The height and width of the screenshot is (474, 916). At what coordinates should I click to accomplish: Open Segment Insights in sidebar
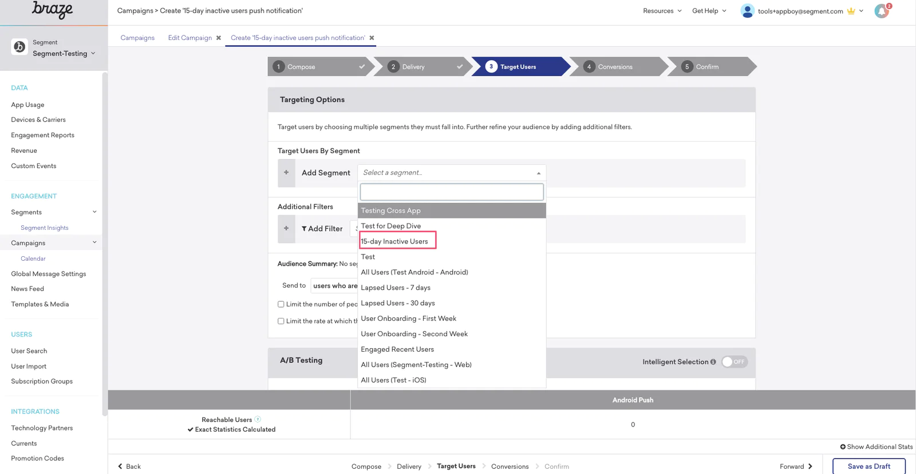point(45,228)
